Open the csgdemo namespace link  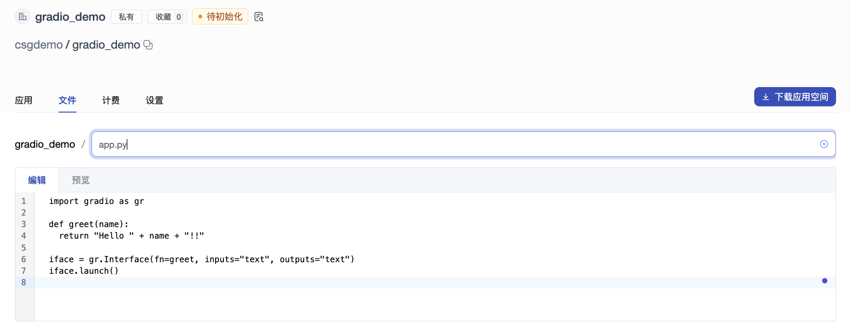39,45
